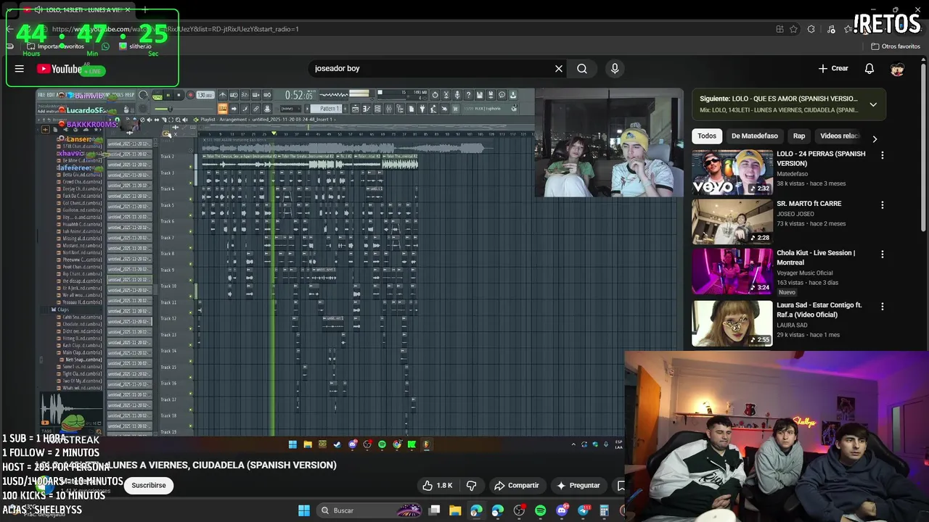Clear the search box with the X
Viewport: 929px width, 522px height.
559,68
